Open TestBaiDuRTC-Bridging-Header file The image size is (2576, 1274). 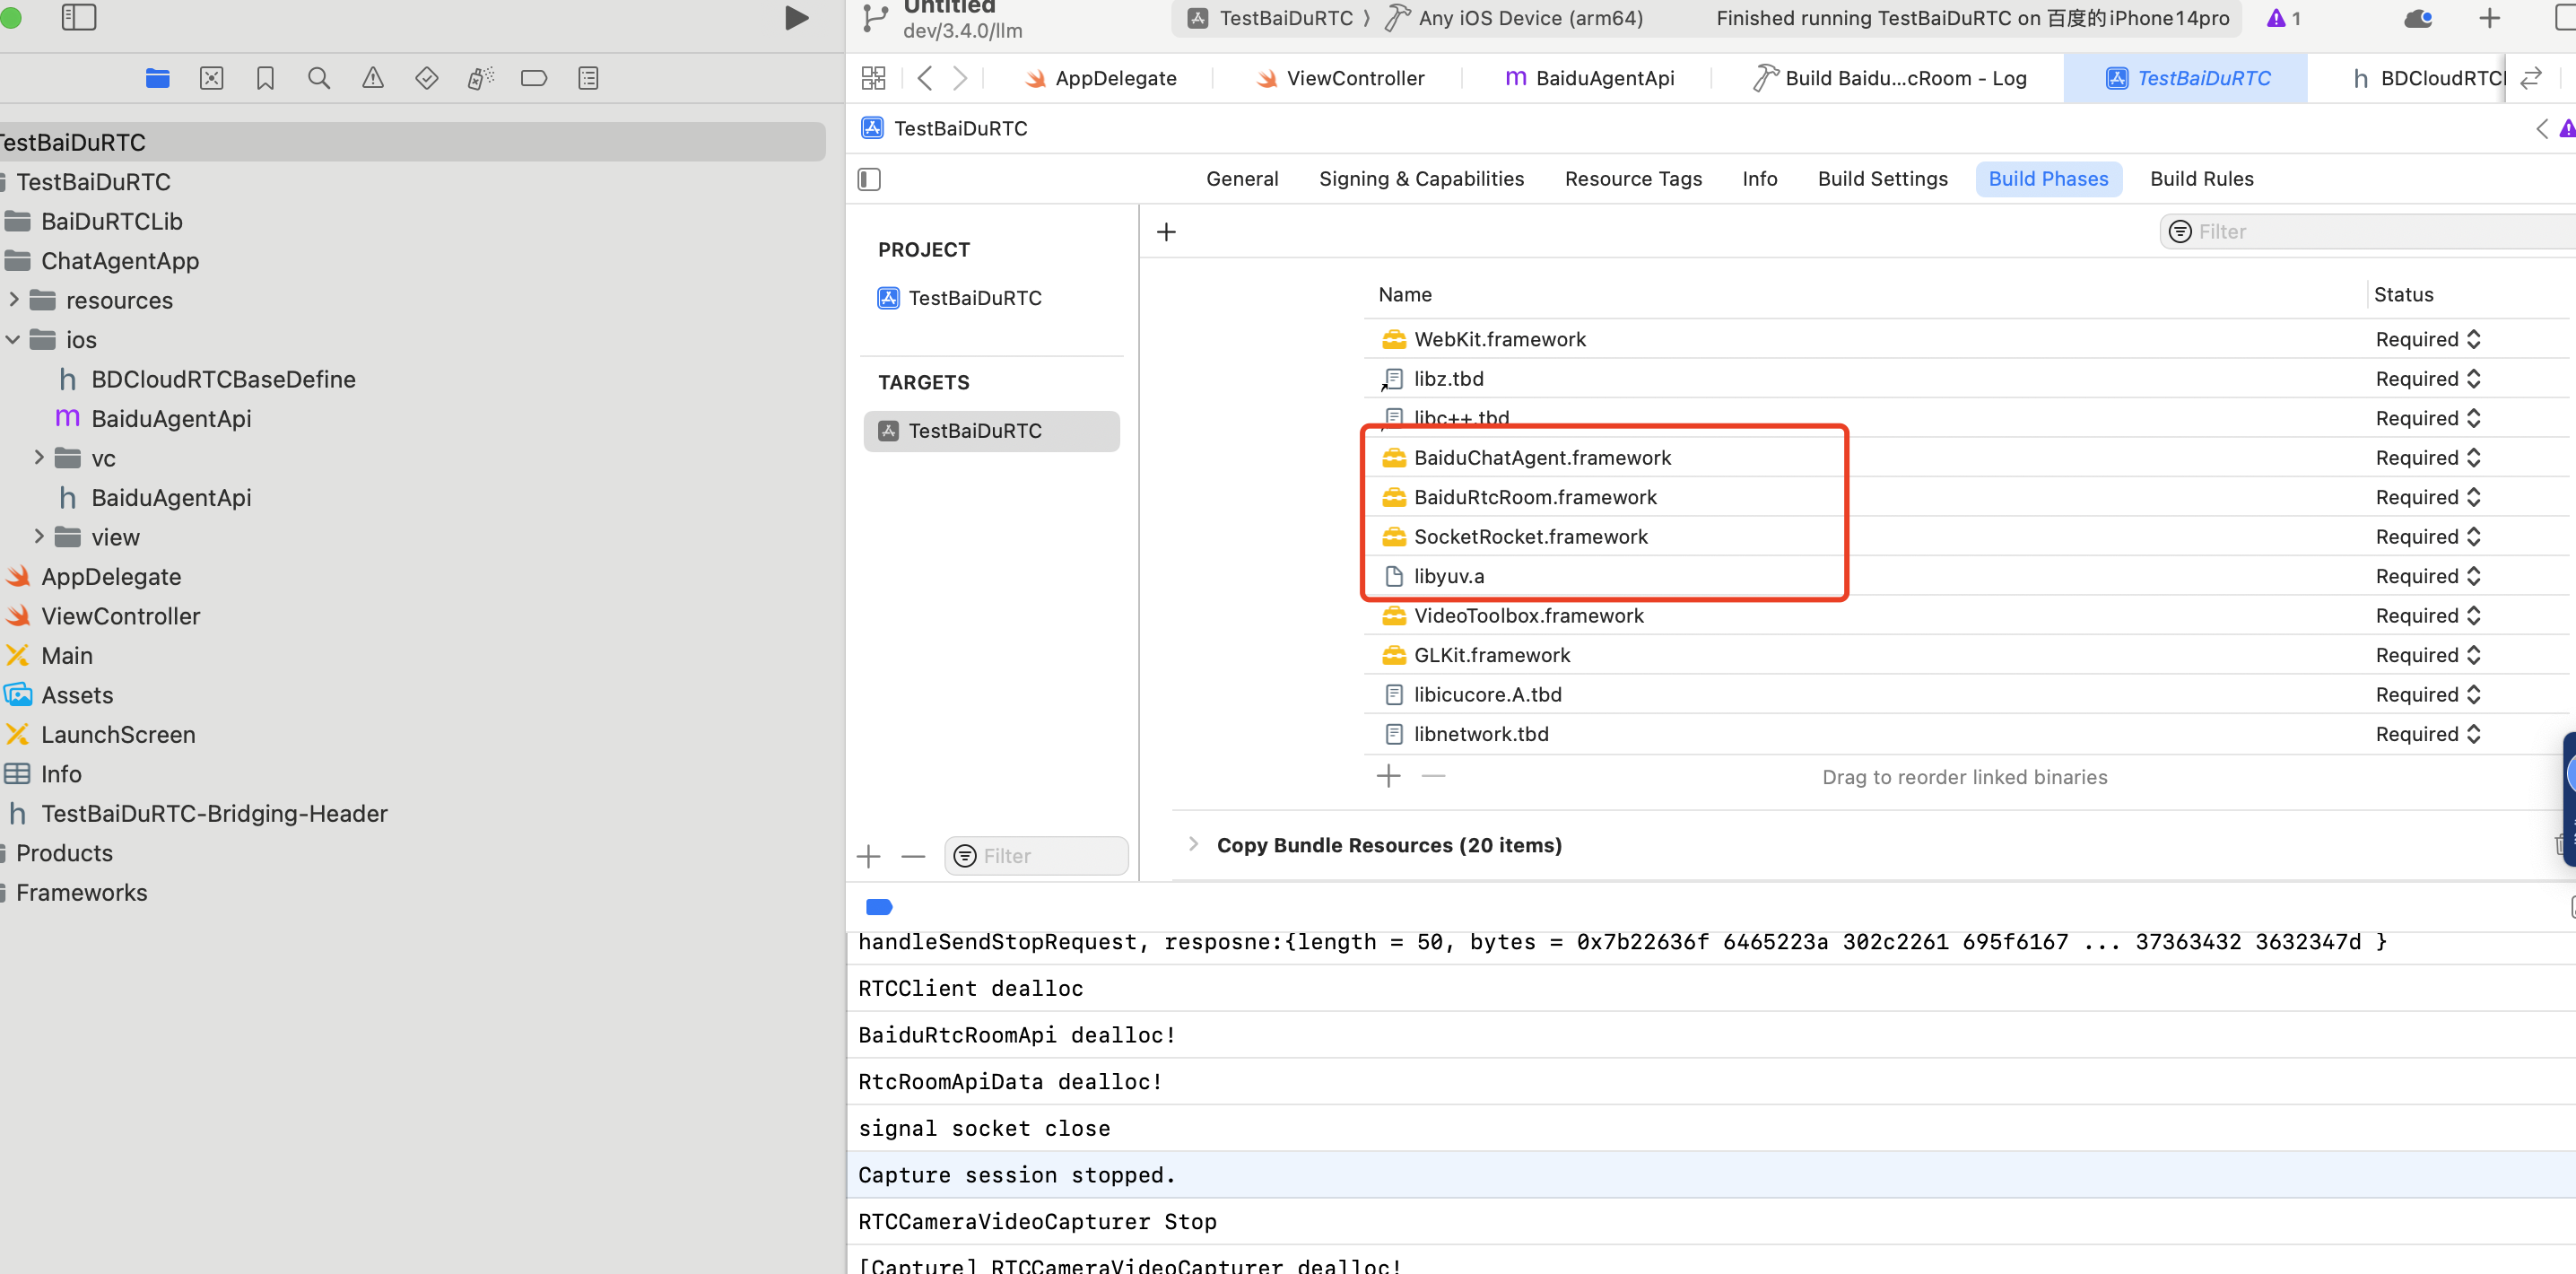197,813
